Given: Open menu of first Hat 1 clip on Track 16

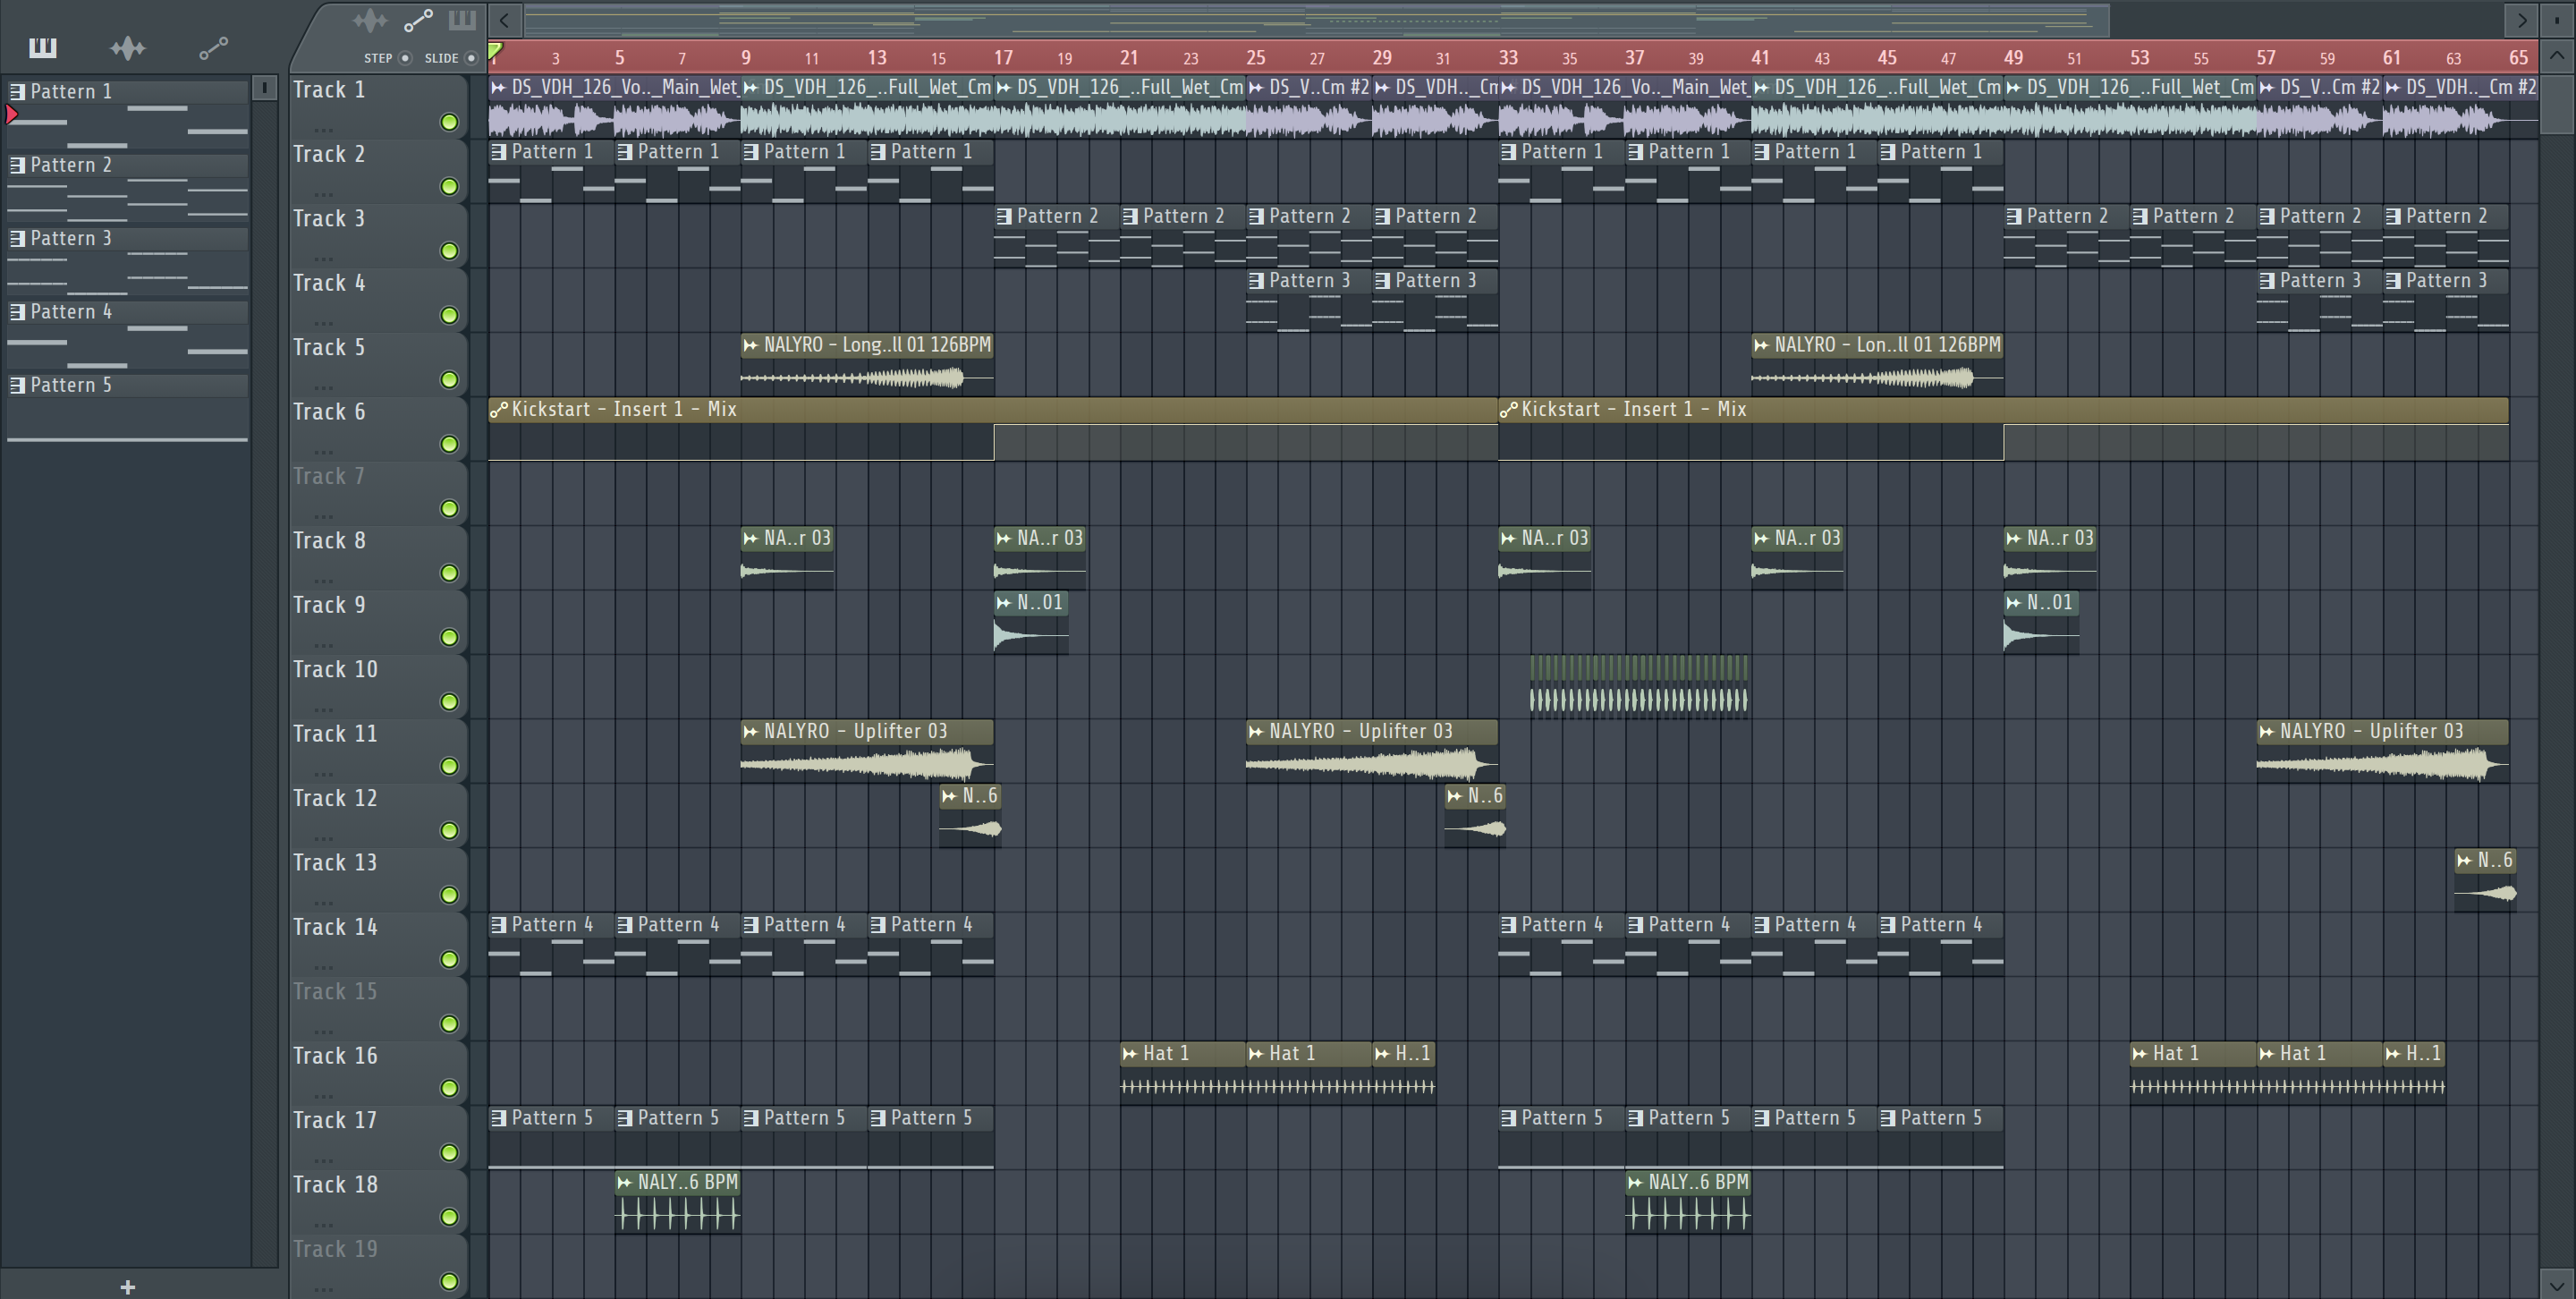Looking at the screenshot, I should pos(1130,1053).
